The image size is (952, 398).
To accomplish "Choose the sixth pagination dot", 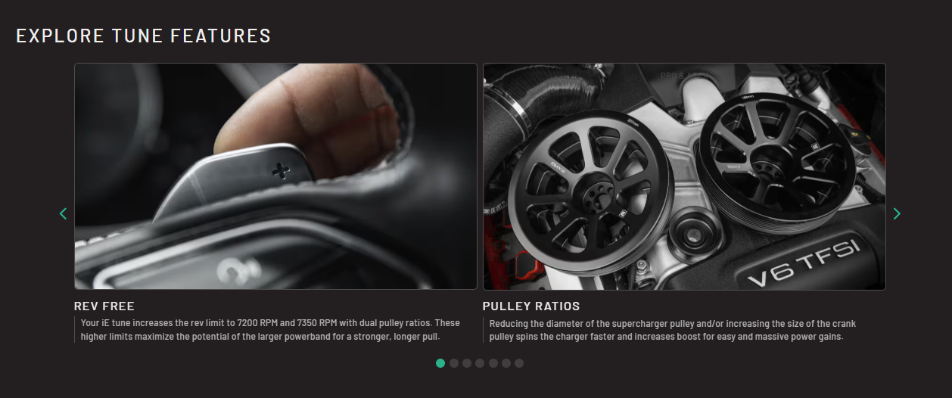I will 506,363.
